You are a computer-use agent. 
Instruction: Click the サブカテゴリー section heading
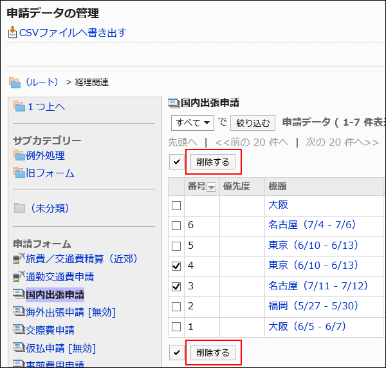pyautogui.click(x=47, y=140)
